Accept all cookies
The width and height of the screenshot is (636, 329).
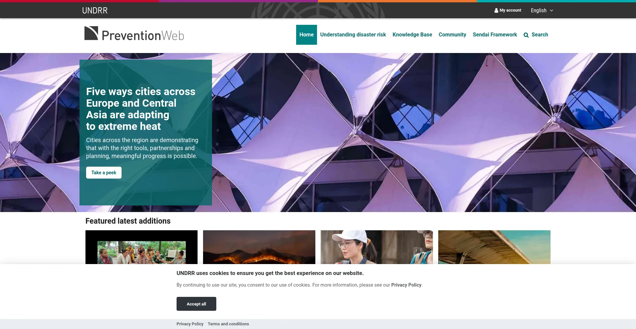[x=196, y=304]
